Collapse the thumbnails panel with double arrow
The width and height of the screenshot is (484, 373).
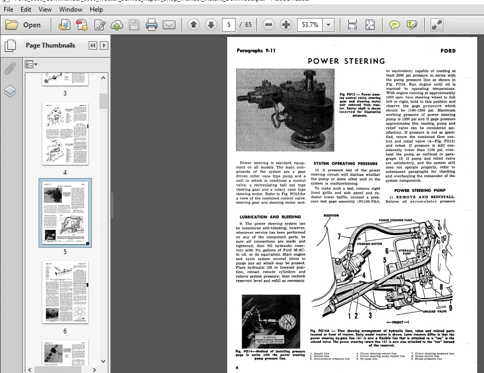pos(92,45)
